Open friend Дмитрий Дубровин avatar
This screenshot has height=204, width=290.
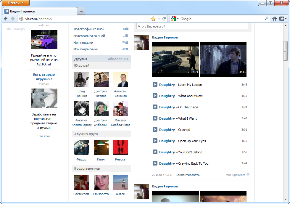click(101, 109)
